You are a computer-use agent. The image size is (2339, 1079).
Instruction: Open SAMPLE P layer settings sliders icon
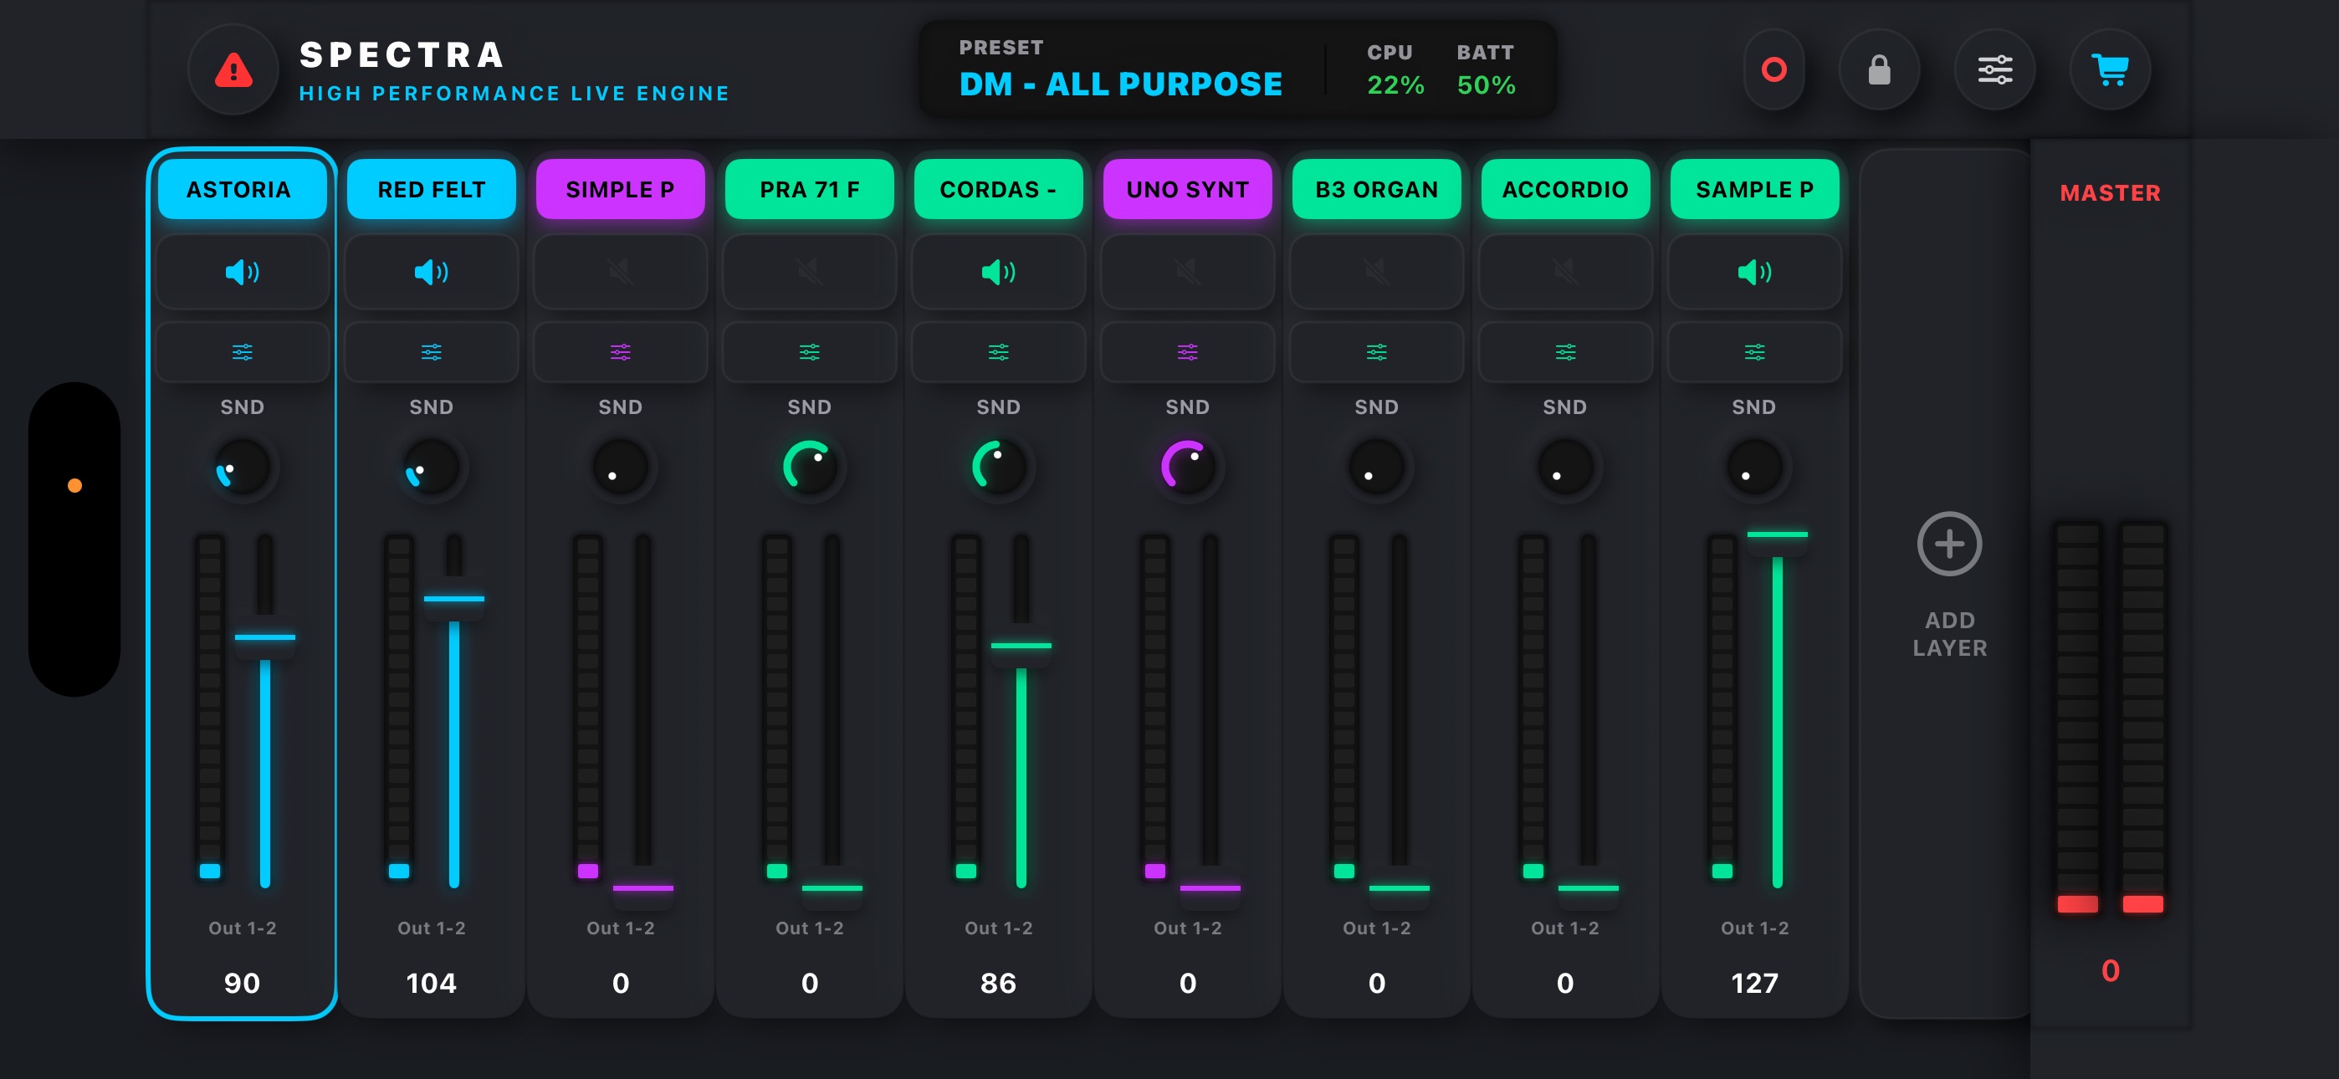(x=1754, y=352)
